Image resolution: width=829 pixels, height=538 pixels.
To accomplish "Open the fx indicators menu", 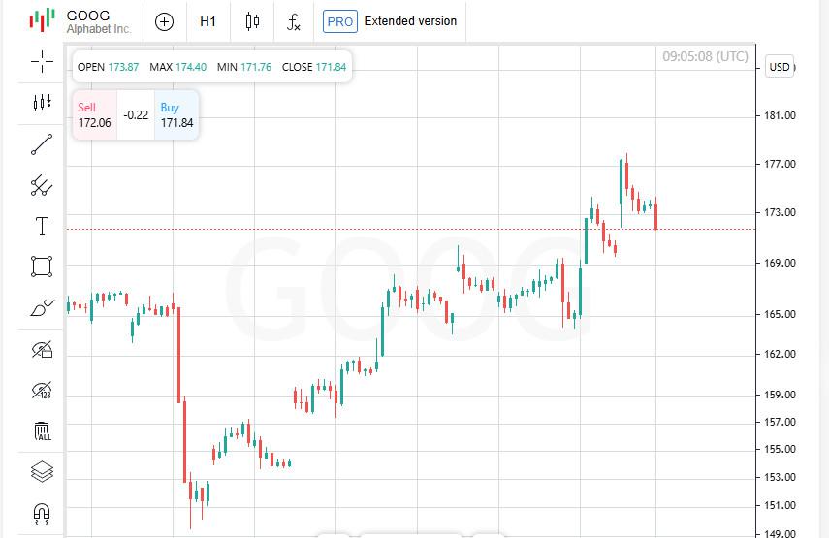I will pos(294,21).
